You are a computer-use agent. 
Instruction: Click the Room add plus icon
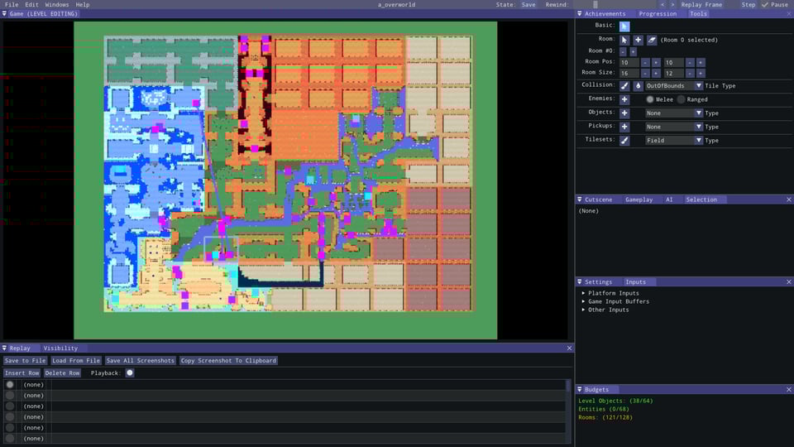pos(638,40)
